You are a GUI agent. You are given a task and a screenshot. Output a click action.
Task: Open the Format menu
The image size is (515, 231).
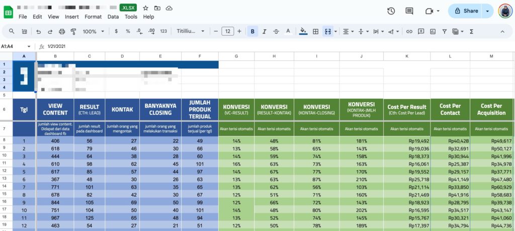[93, 17]
